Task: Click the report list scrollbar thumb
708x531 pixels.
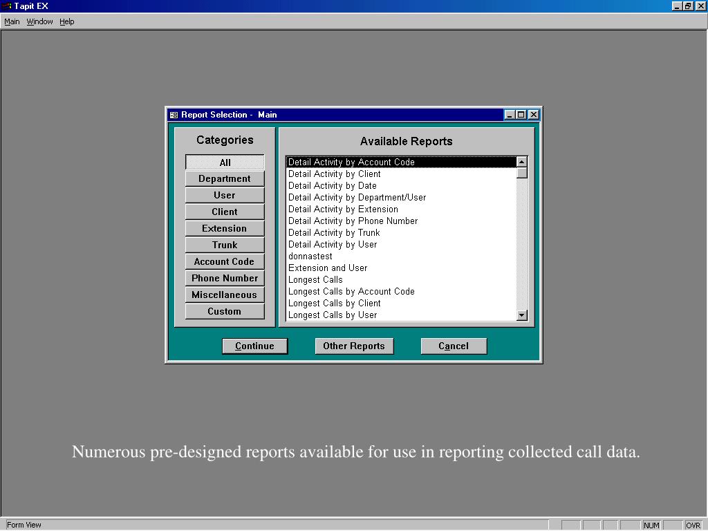Action: click(x=522, y=173)
